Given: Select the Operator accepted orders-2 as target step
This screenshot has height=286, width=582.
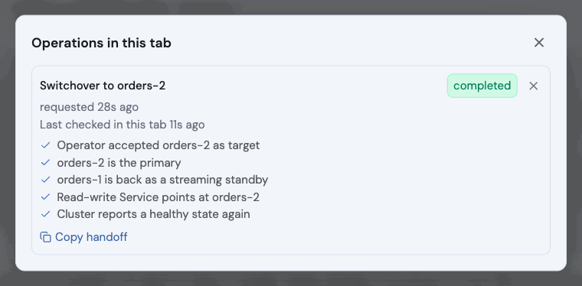Looking at the screenshot, I should (158, 145).
